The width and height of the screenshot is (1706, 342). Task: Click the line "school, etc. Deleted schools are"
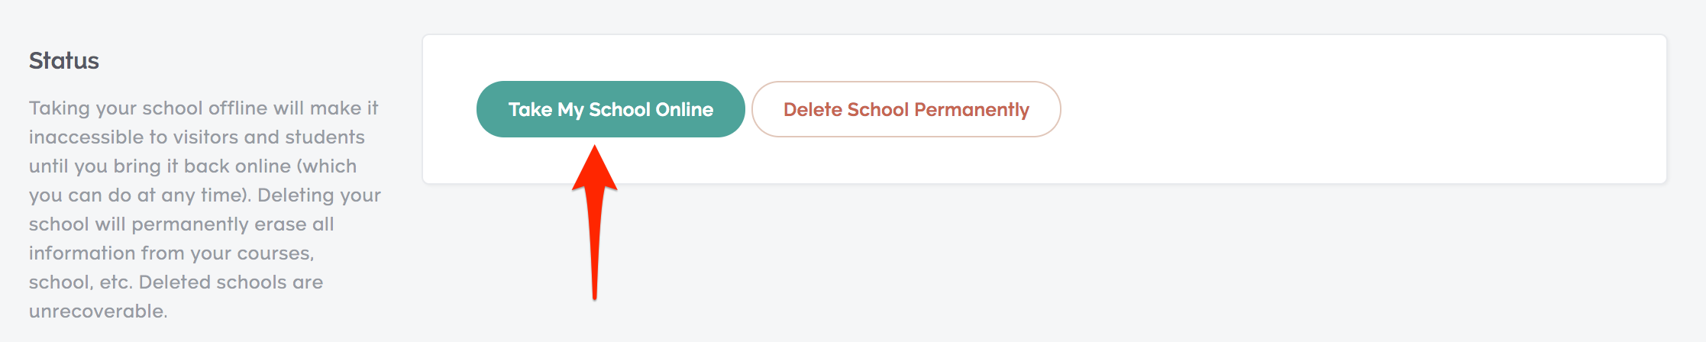[x=176, y=282]
